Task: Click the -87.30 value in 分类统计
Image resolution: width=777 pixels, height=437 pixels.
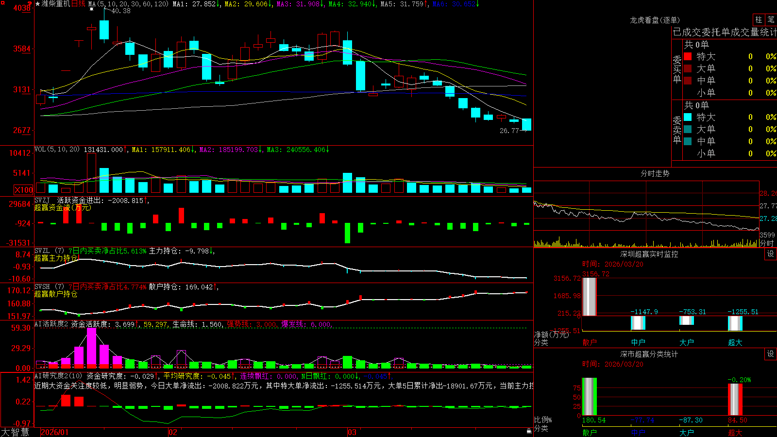Action: coord(691,420)
